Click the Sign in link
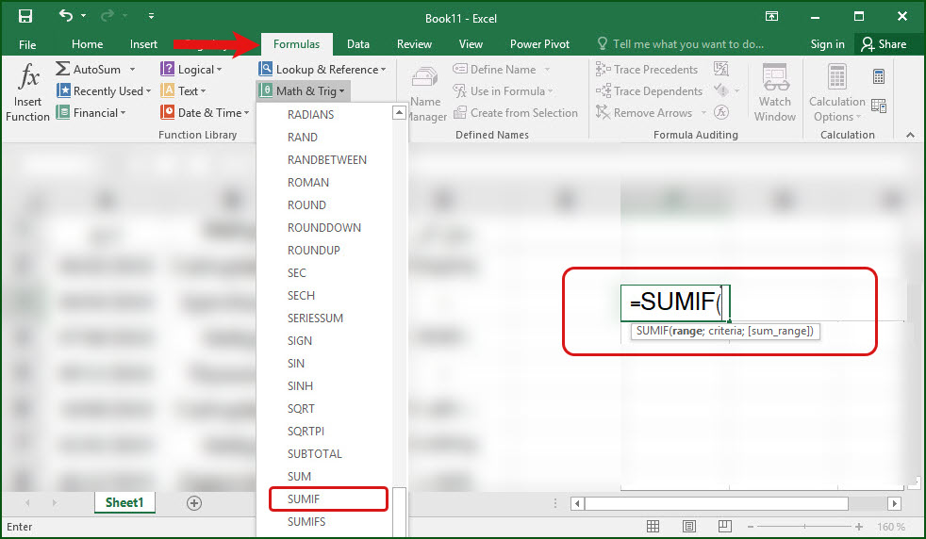Screen dimensions: 926x539 pos(827,44)
